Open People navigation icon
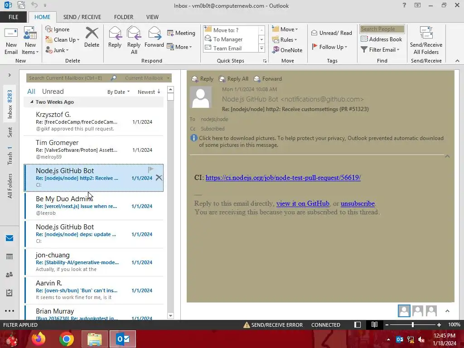This screenshot has height=348, width=464. pos(10,275)
